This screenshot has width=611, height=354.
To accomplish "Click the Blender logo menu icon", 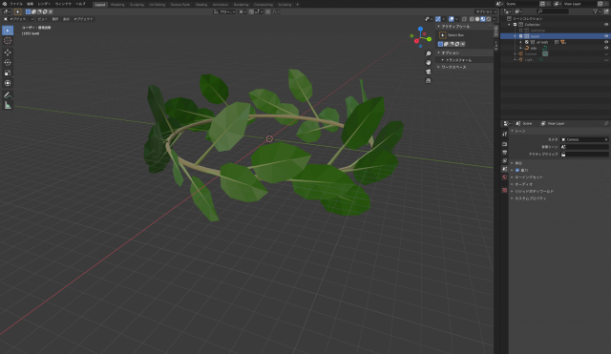I will pyautogui.click(x=5, y=4).
